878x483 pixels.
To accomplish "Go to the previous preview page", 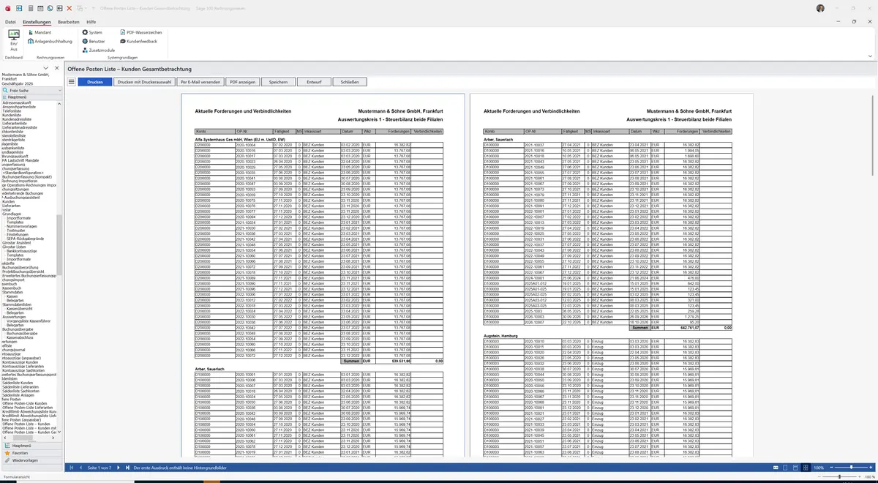I will (80, 468).
